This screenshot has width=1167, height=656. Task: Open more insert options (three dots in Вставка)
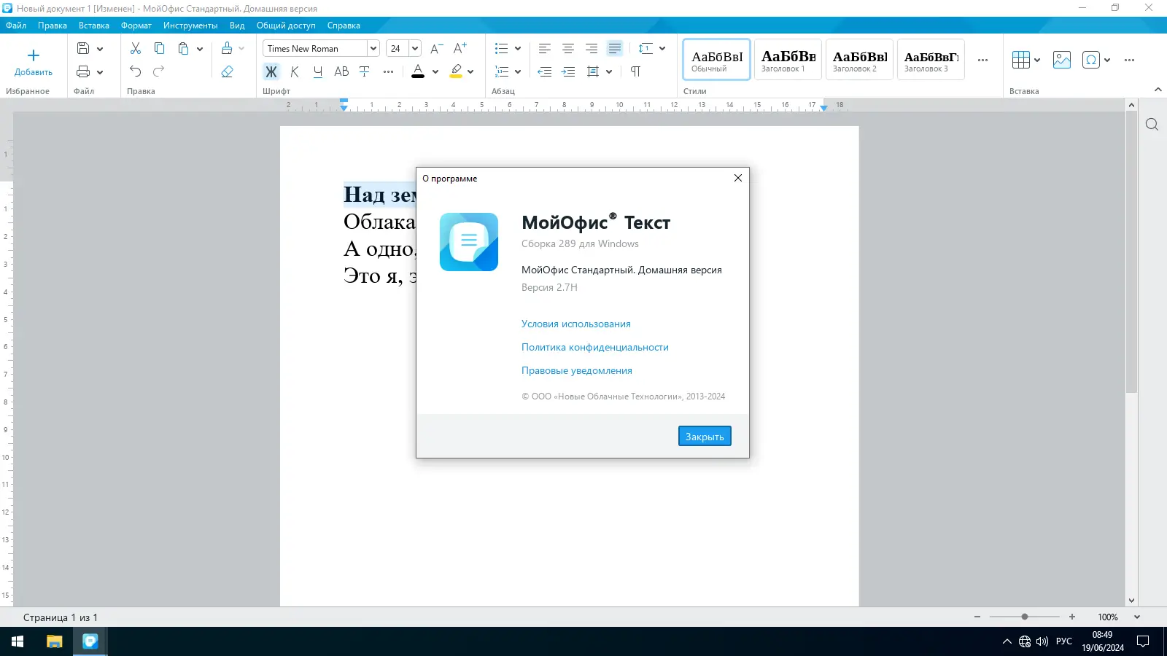pos(1129,60)
